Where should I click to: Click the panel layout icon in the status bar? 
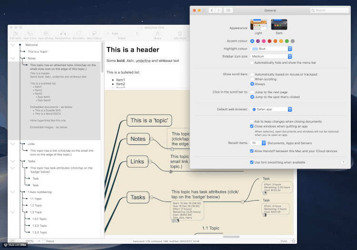coord(12,241)
